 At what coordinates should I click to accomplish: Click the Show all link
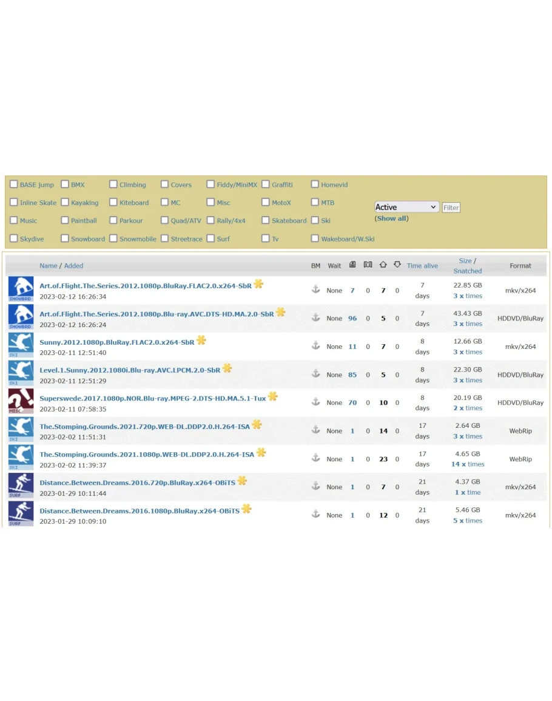coord(391,218)
